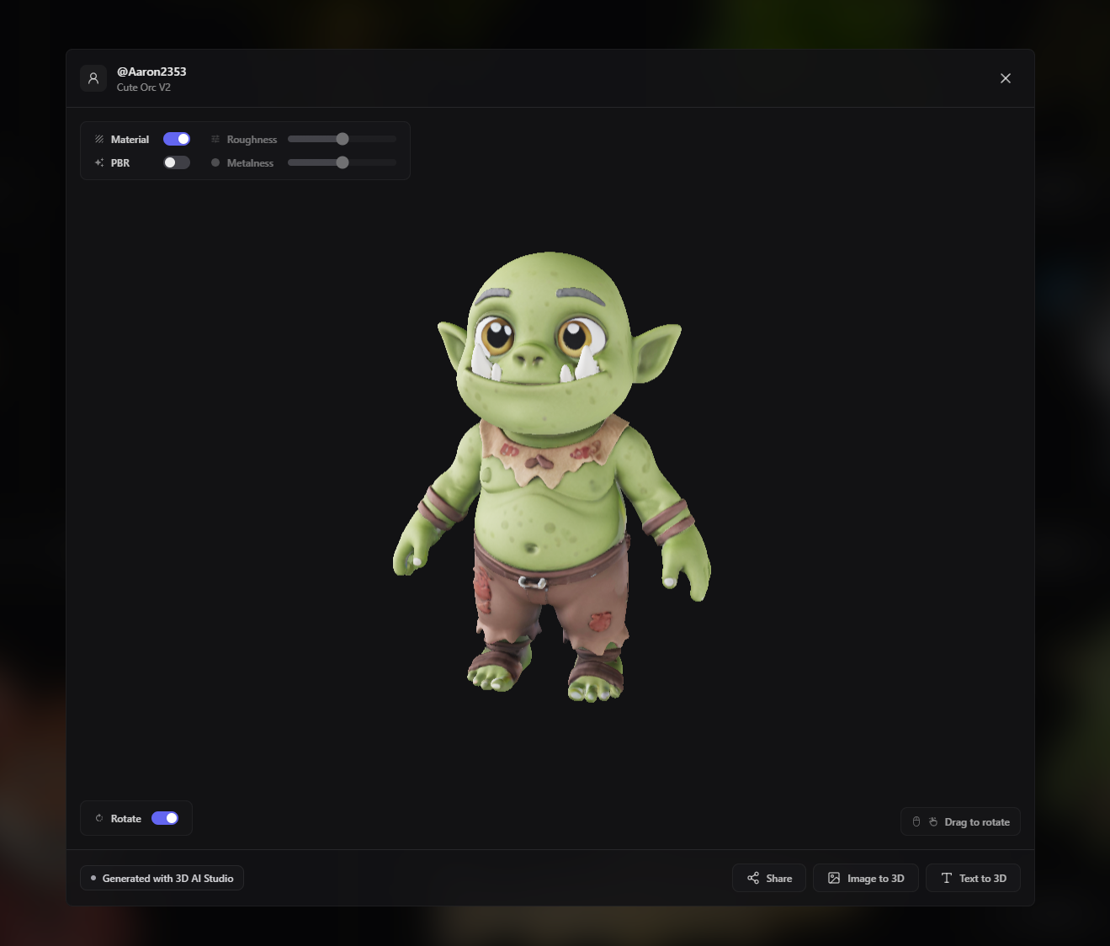This screenshot has height=946, width=1110.
Task: Click the image icon inside Image to 3D
Action: pyautogui.click(x=836, y=878)
